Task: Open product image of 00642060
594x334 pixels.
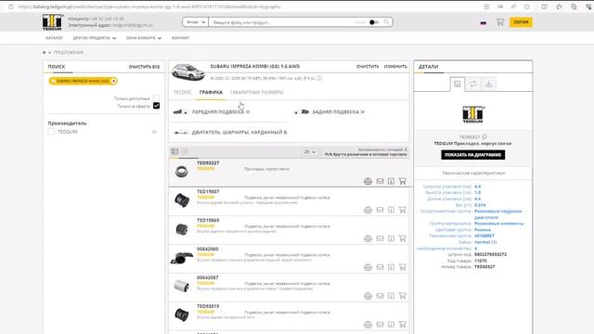Action: pos(182,258)
